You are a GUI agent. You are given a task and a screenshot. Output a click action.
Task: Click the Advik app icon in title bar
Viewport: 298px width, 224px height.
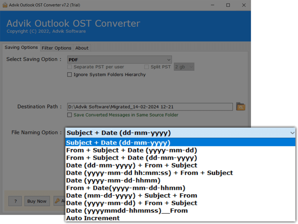(x=5, y=5)
